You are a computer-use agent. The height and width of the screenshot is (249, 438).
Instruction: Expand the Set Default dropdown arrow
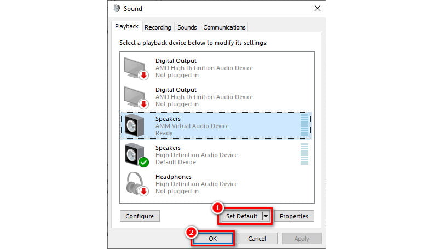tap(266, 216)
